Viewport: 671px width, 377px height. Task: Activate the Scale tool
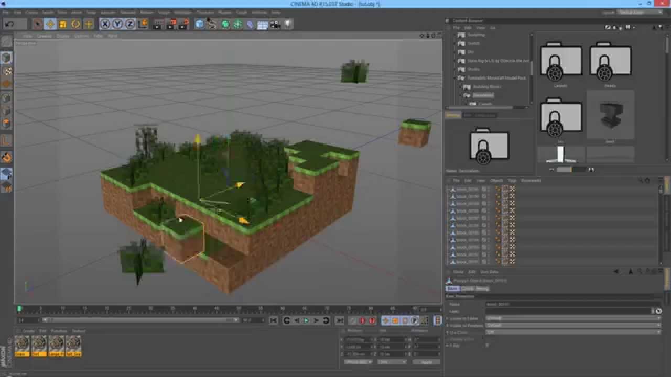point(63,24)
